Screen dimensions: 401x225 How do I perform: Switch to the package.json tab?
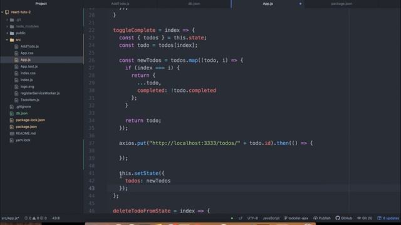click(341, 4)
